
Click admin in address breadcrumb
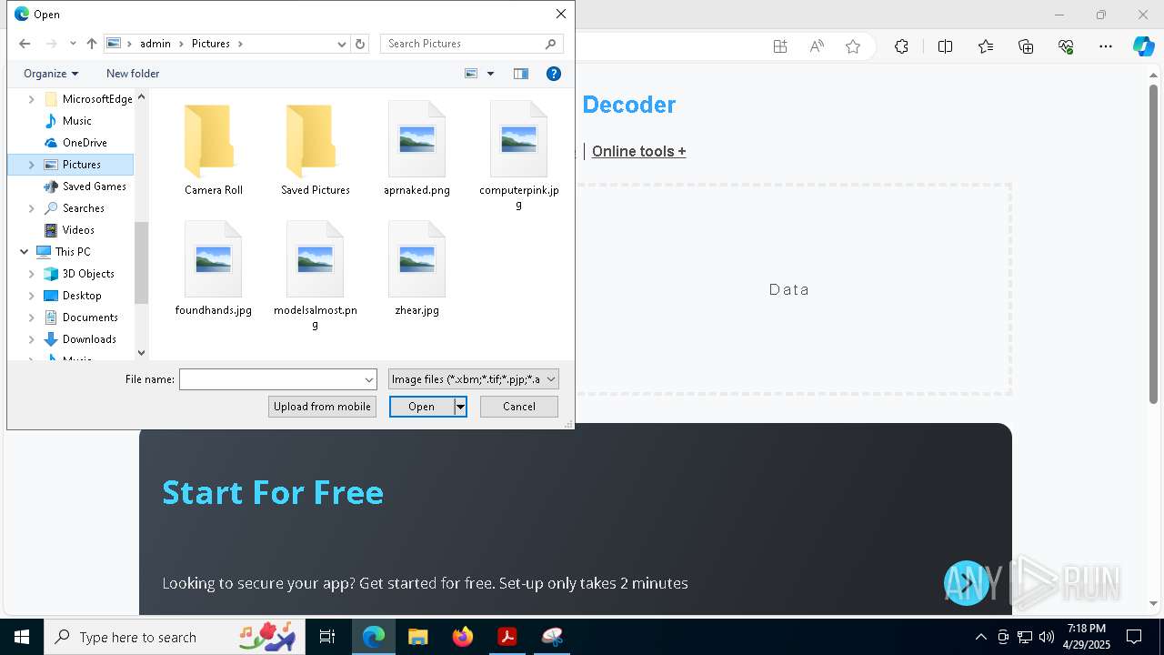point(156,44)
